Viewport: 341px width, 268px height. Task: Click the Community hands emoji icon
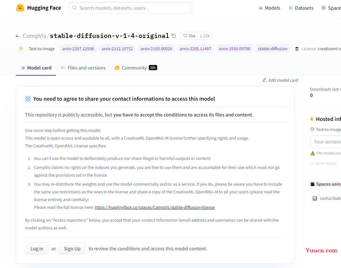click(x=117, y=68)
